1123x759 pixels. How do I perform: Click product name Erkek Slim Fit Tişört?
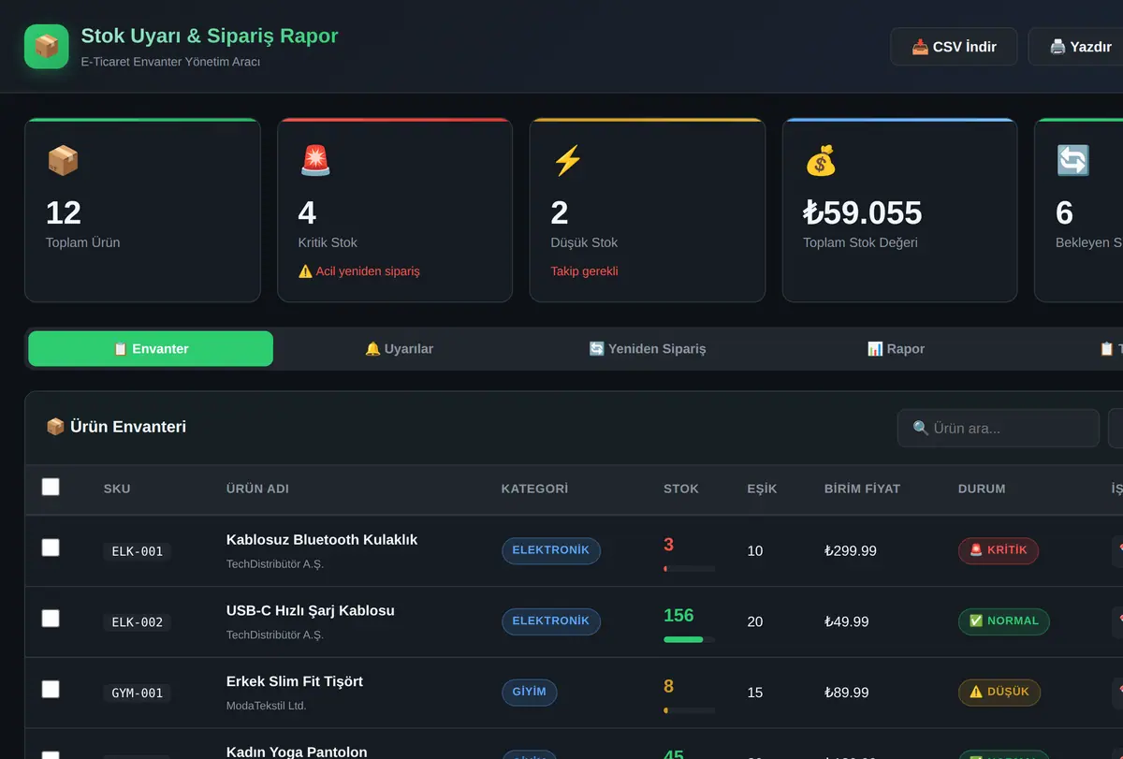pos(295,681)
